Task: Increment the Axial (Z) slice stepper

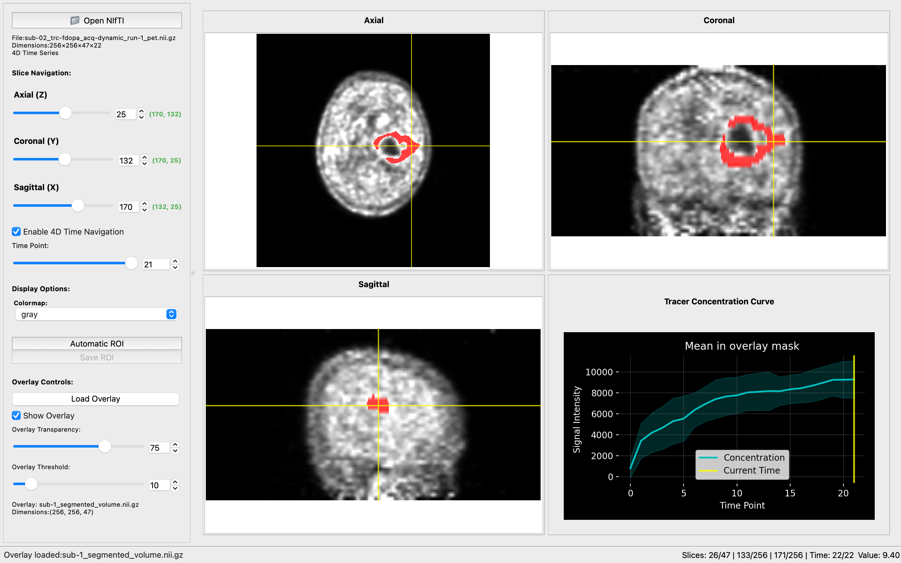Action: pos(141,111)
